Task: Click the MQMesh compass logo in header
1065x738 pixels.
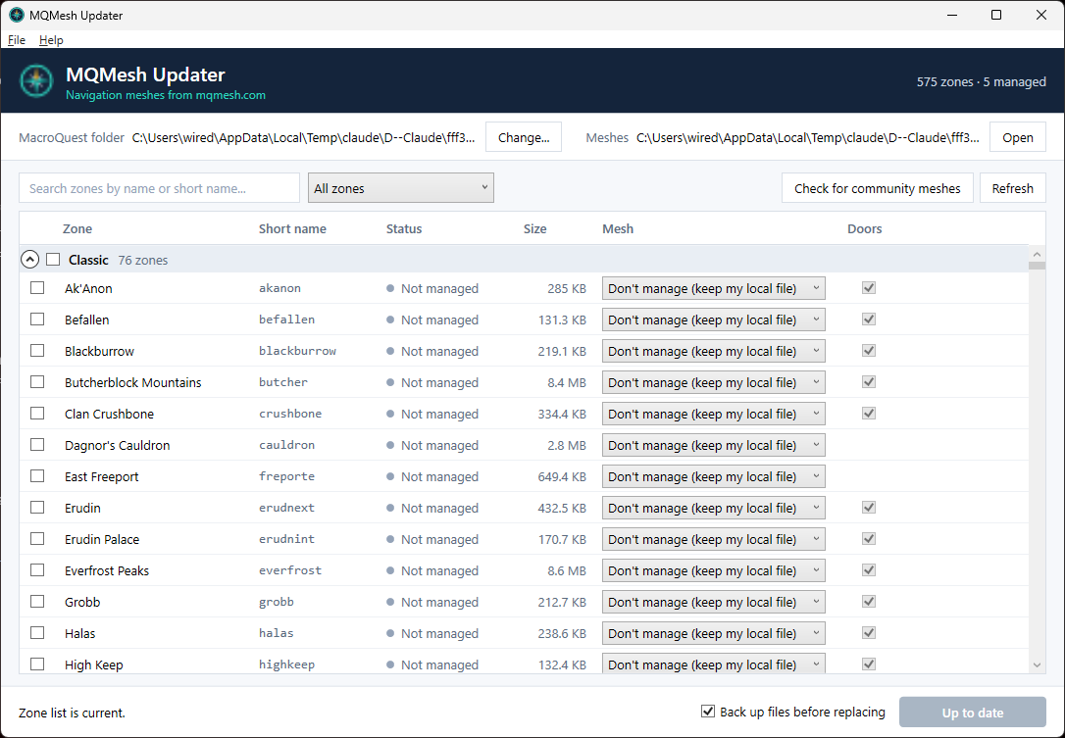Action: click(36, 80)
